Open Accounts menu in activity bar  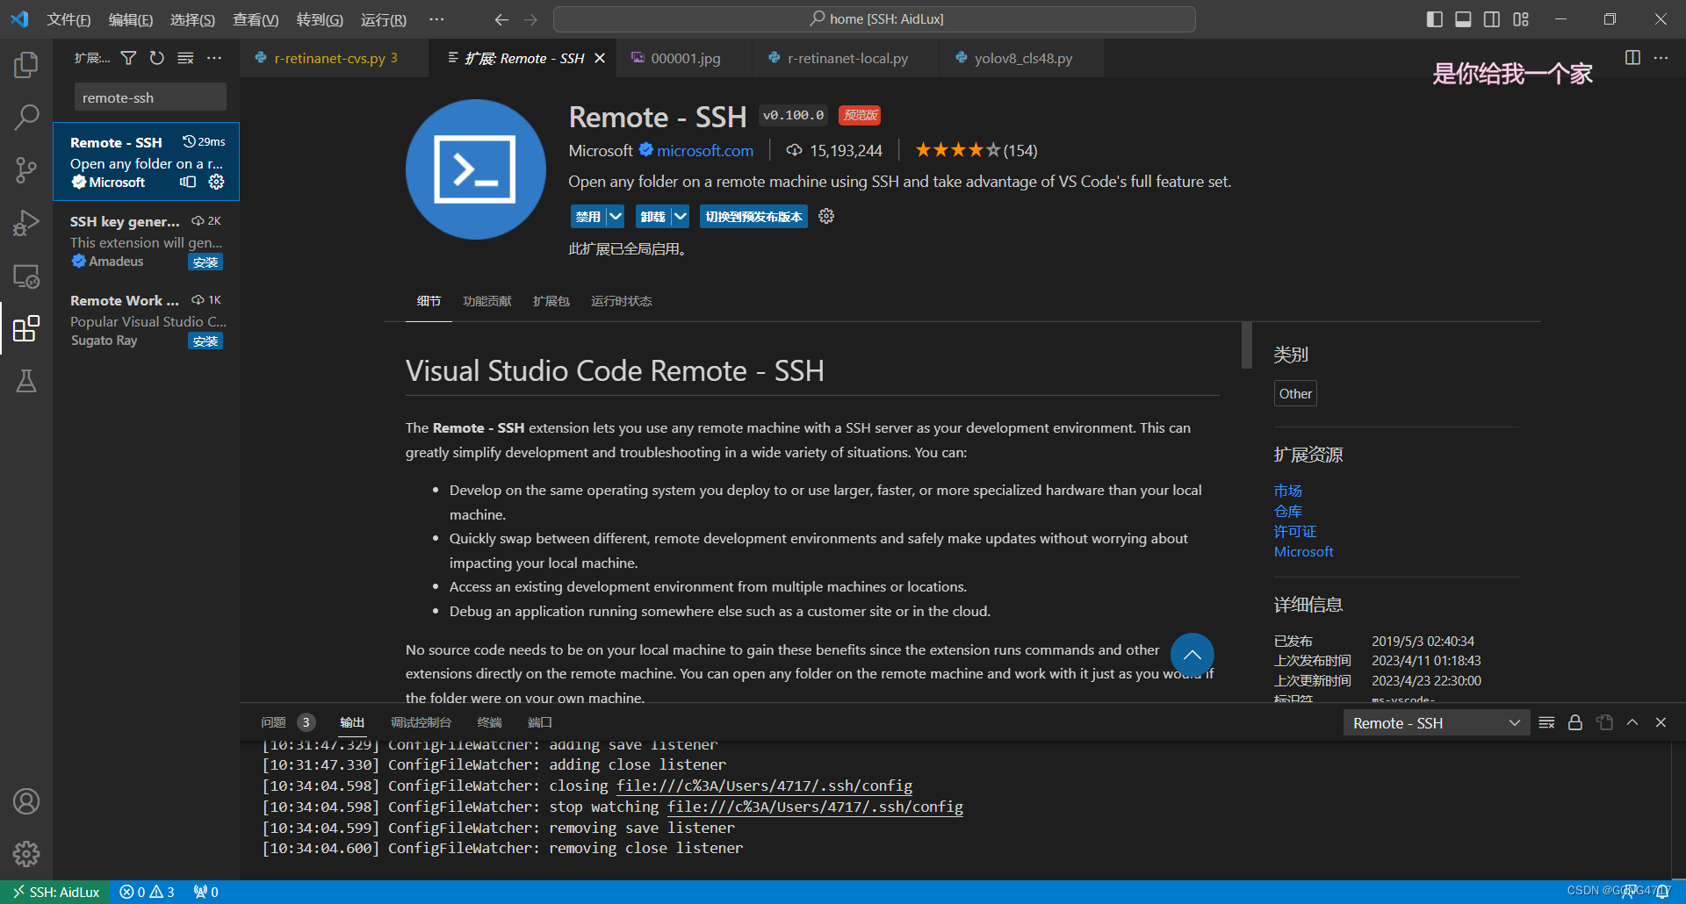click(x=26, y=801)
